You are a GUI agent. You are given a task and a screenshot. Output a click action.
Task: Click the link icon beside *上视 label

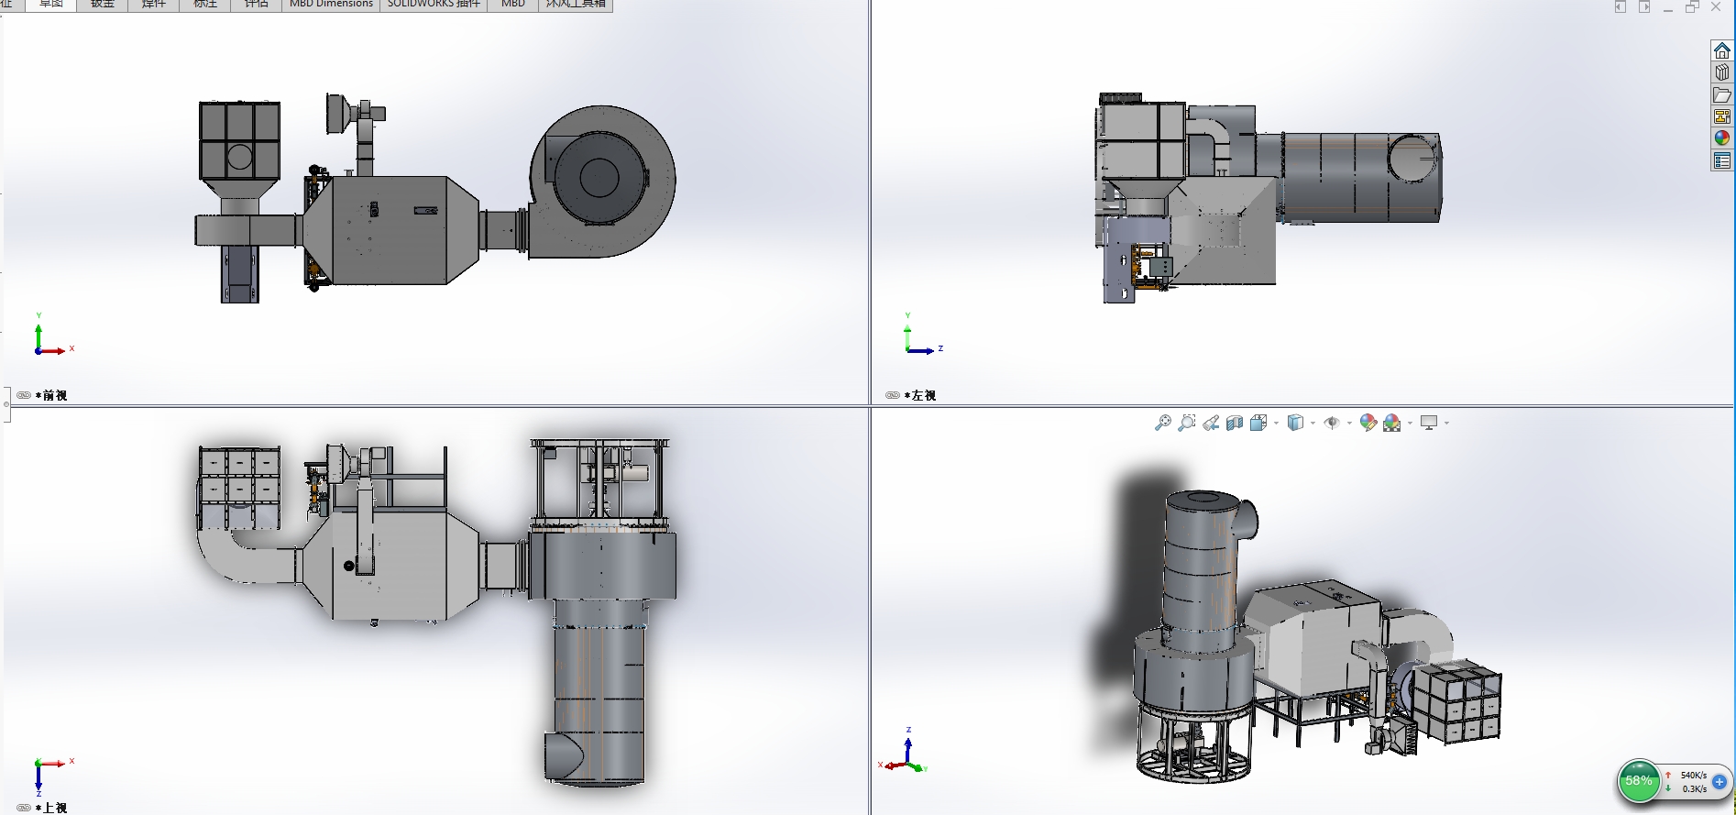24,808
